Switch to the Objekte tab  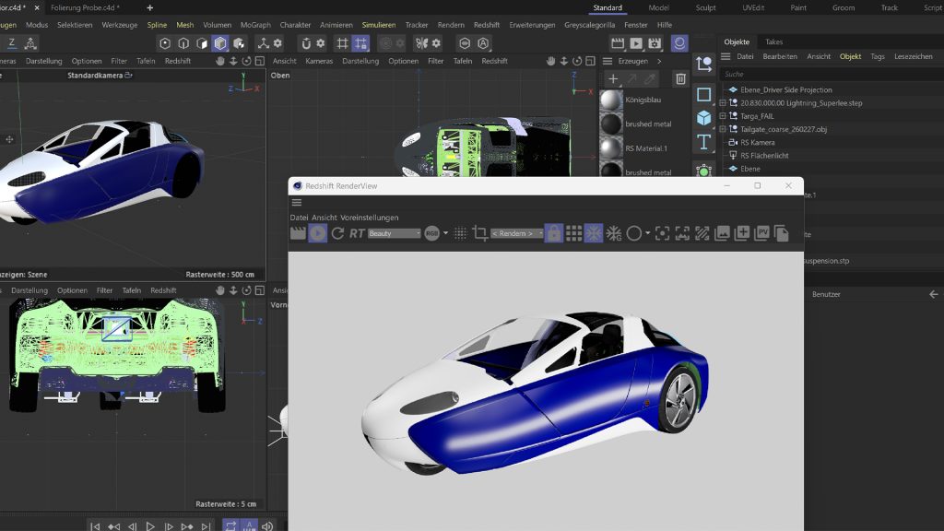(x=737, y=42)
